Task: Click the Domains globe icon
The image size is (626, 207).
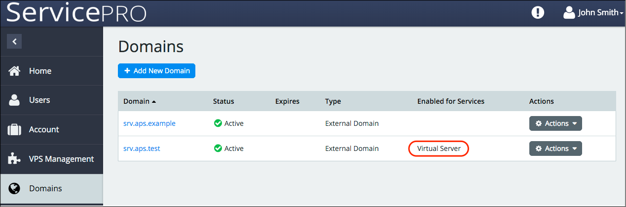Action: pos(15,188)
